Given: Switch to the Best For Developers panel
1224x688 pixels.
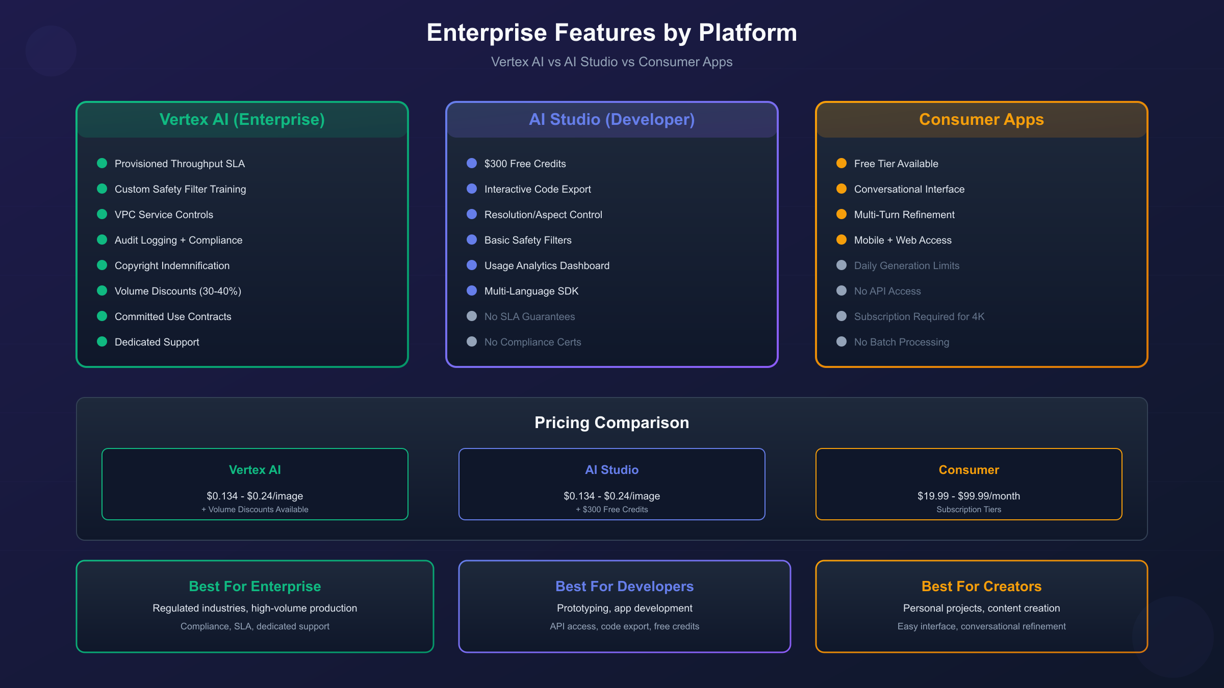Looking at the screenshot, I should [x=624, y=586].
